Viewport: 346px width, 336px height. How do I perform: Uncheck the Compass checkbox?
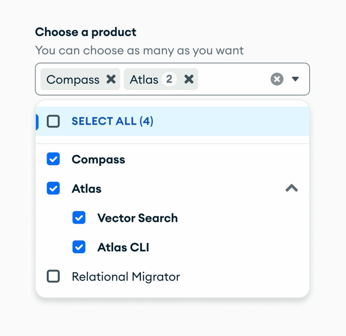pyautogui.click(x=53, y=159)
